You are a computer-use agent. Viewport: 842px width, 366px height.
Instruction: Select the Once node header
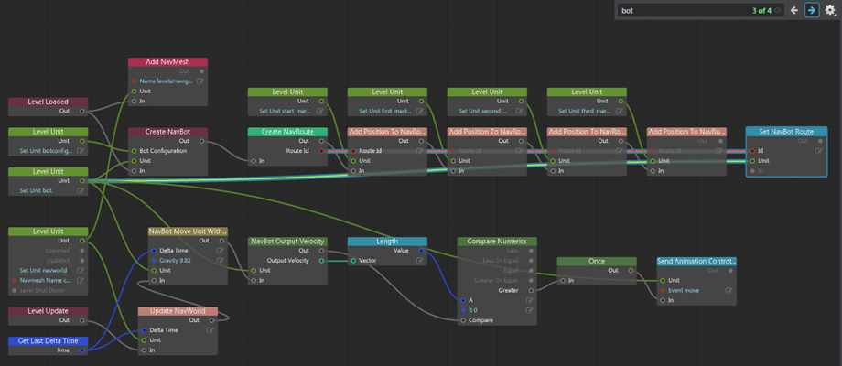tap(597, 262)
